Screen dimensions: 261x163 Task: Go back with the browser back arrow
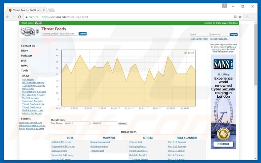8,17
